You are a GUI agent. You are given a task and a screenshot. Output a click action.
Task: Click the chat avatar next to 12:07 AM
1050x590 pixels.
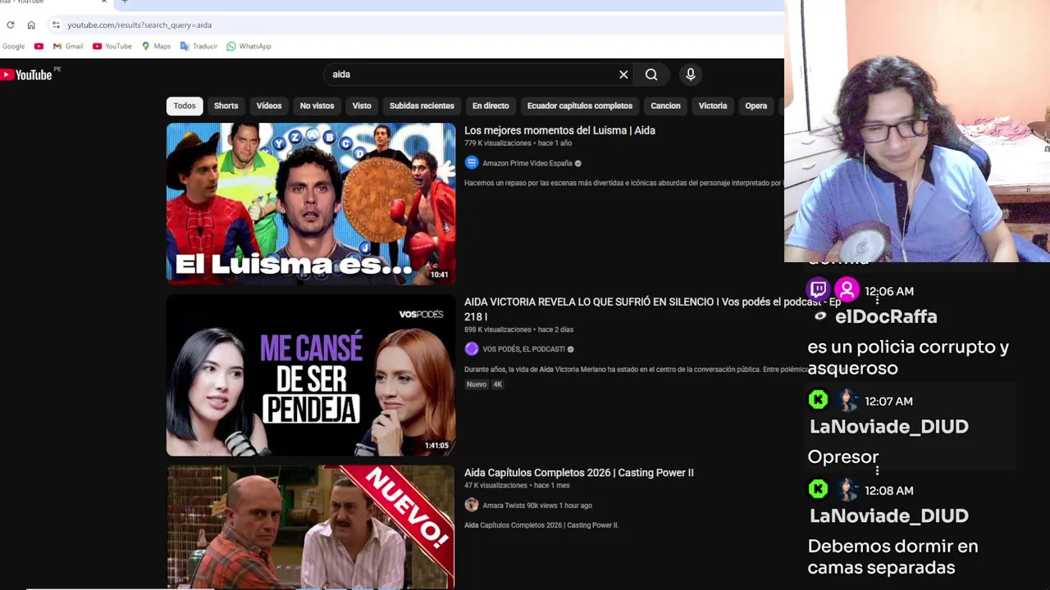(848, 400)
